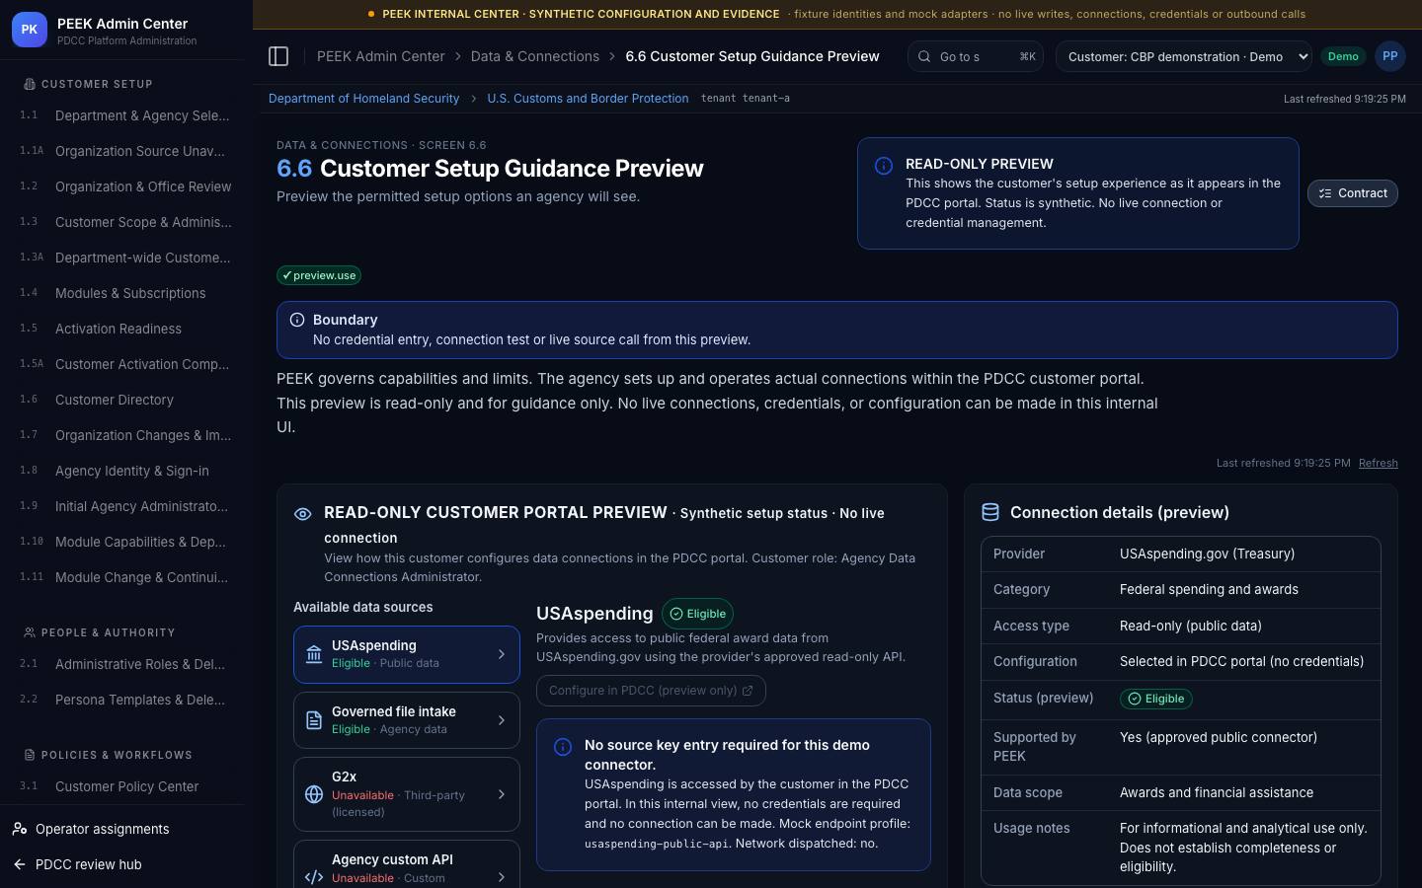
Task: Click the Policies & Workflows section icon
Action: [30, 755]
